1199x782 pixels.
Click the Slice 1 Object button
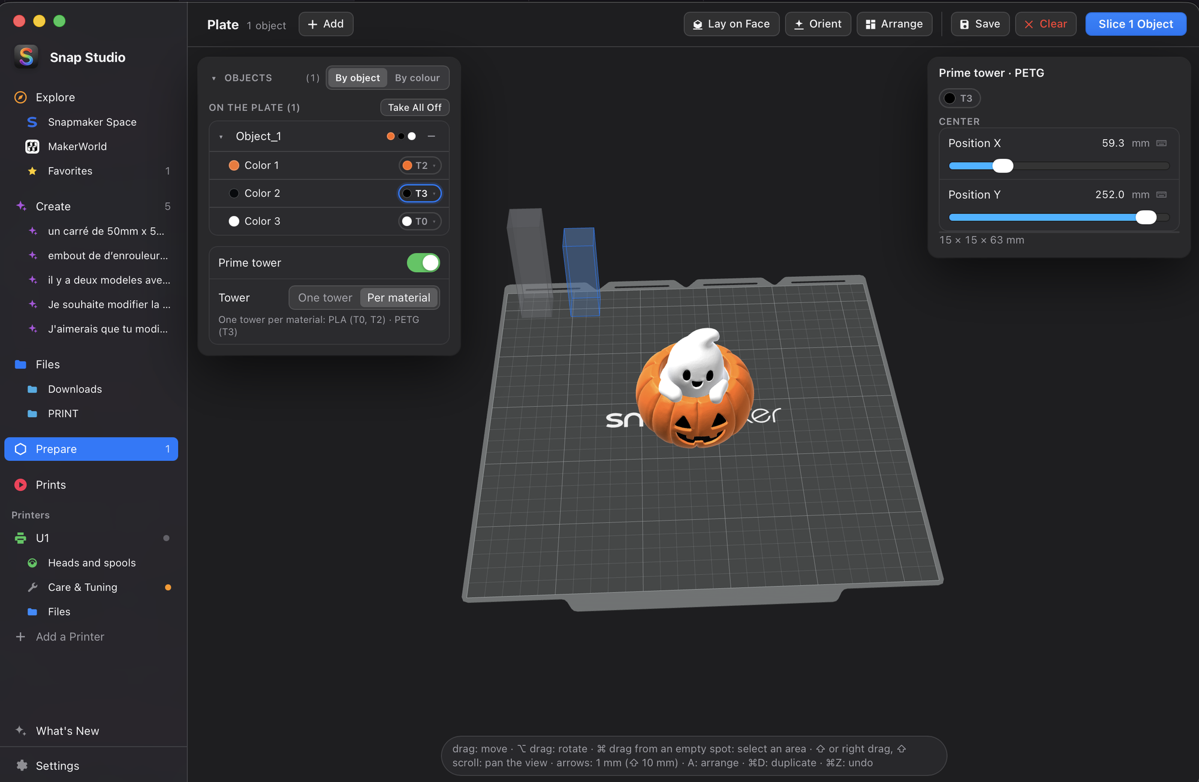pos(1135,24)
